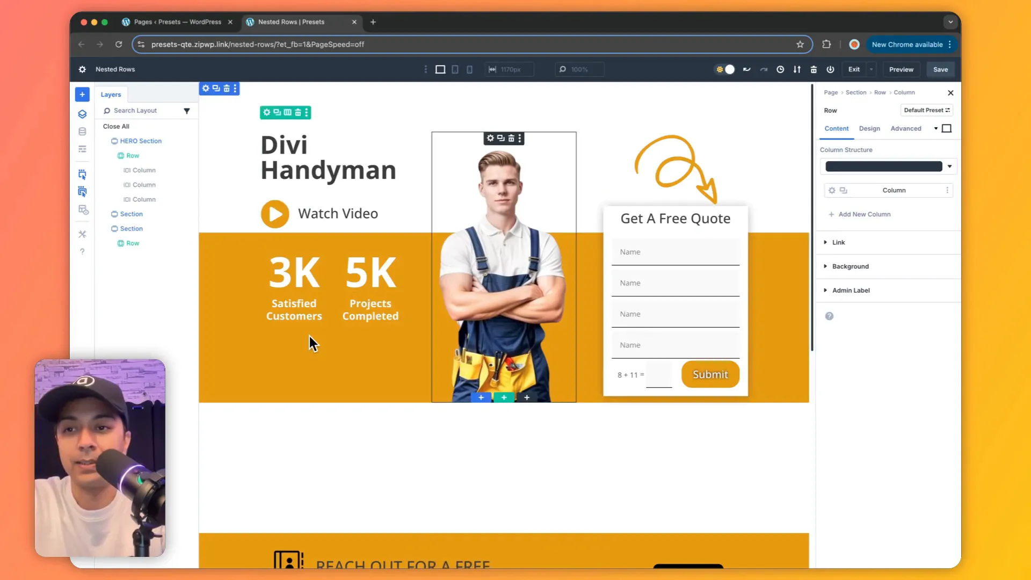Toggle the square view icon beside Advanced tab
Screen dimensions: 1031x580
click(x=947, y=128)
